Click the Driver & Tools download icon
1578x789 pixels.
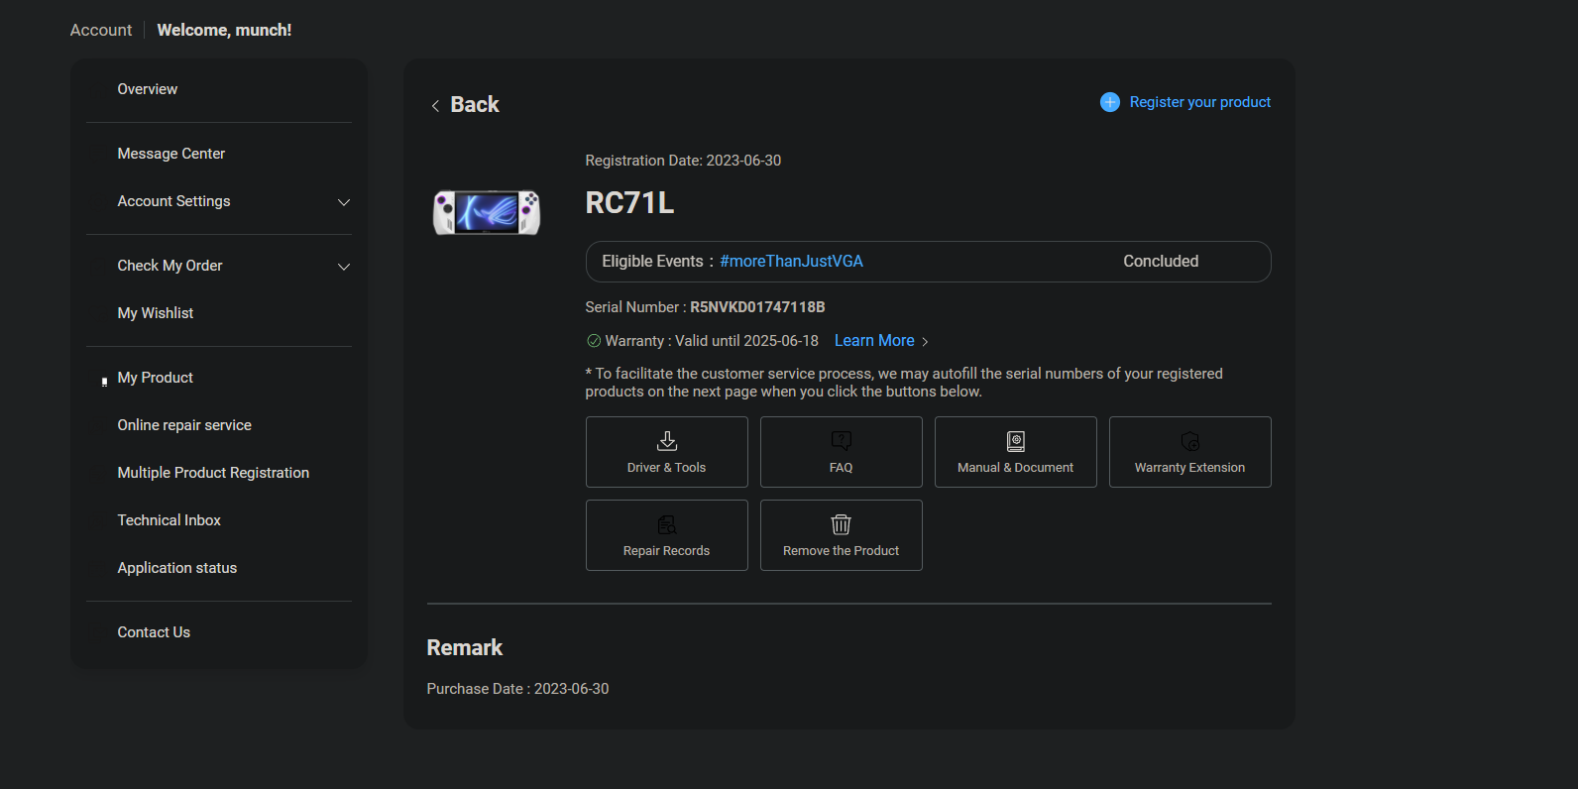[x=667, y=440]
